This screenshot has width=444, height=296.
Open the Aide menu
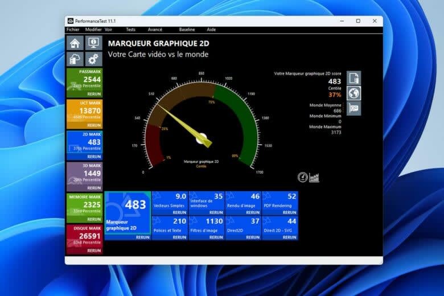(211, 30)
